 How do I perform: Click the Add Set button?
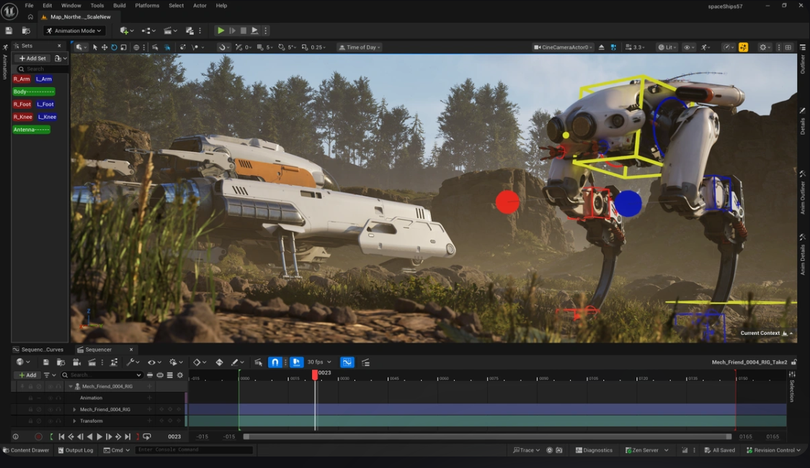point(32,58)
